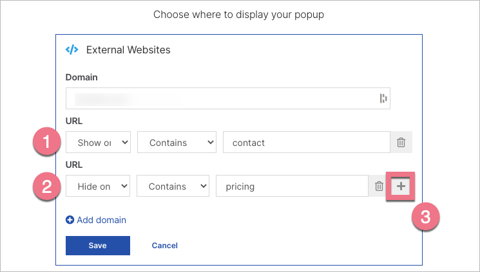Viewport: 480px width, 272px height.
Task: Open the "Show on" dropdown
Action: tap(98, 143)
